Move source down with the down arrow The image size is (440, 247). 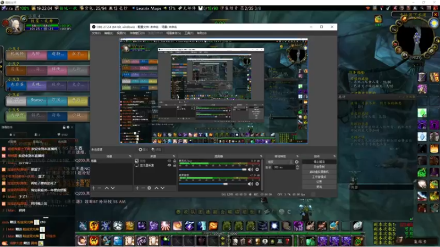coord(162,188)
